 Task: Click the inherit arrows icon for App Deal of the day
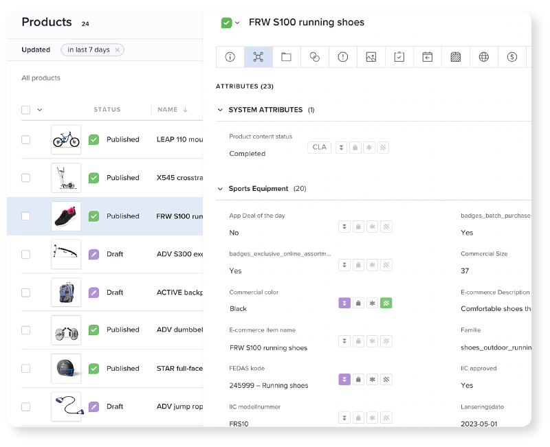(x=344, y=227)
